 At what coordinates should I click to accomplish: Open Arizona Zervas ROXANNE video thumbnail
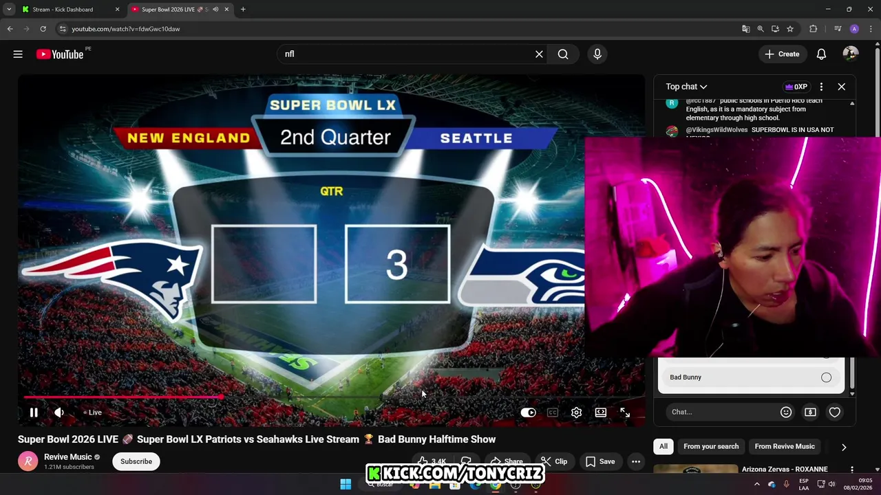(695, 470)
